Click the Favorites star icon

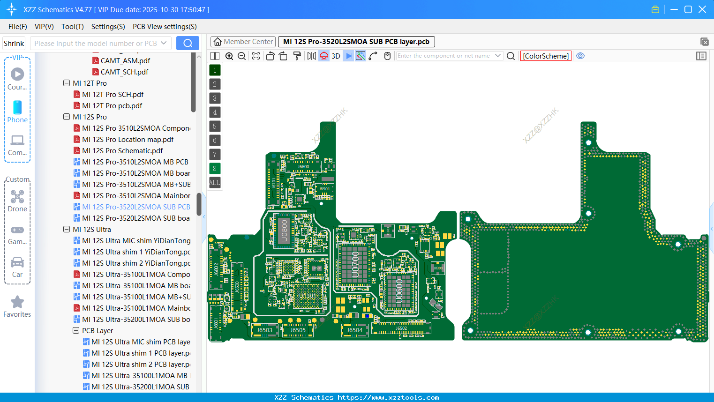17,302
